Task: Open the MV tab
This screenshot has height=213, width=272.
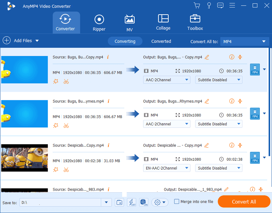Action: coord(130,23)
